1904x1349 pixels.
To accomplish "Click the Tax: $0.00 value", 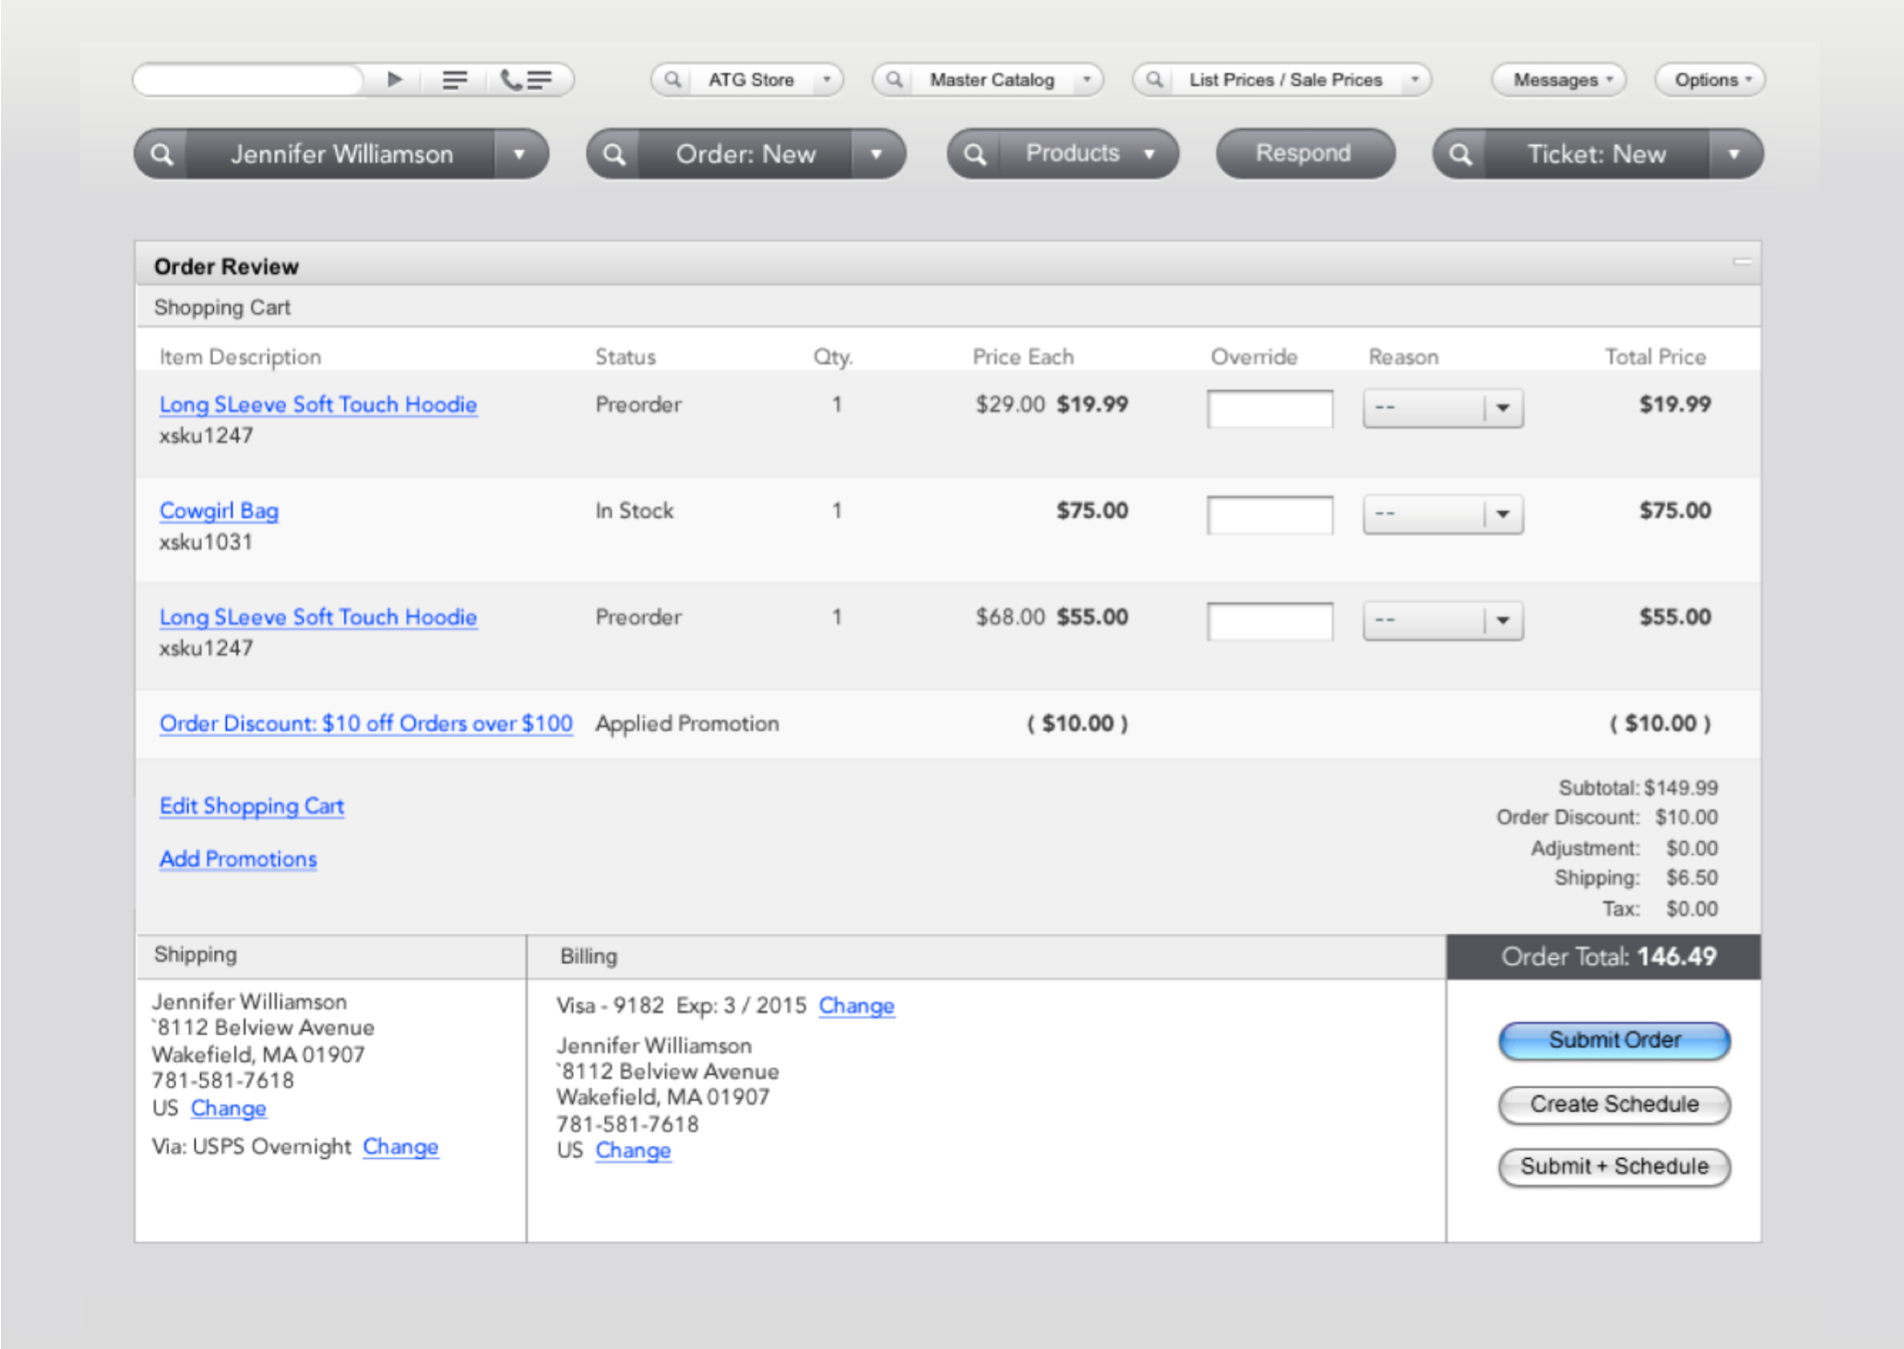I will pos(1692,909).
